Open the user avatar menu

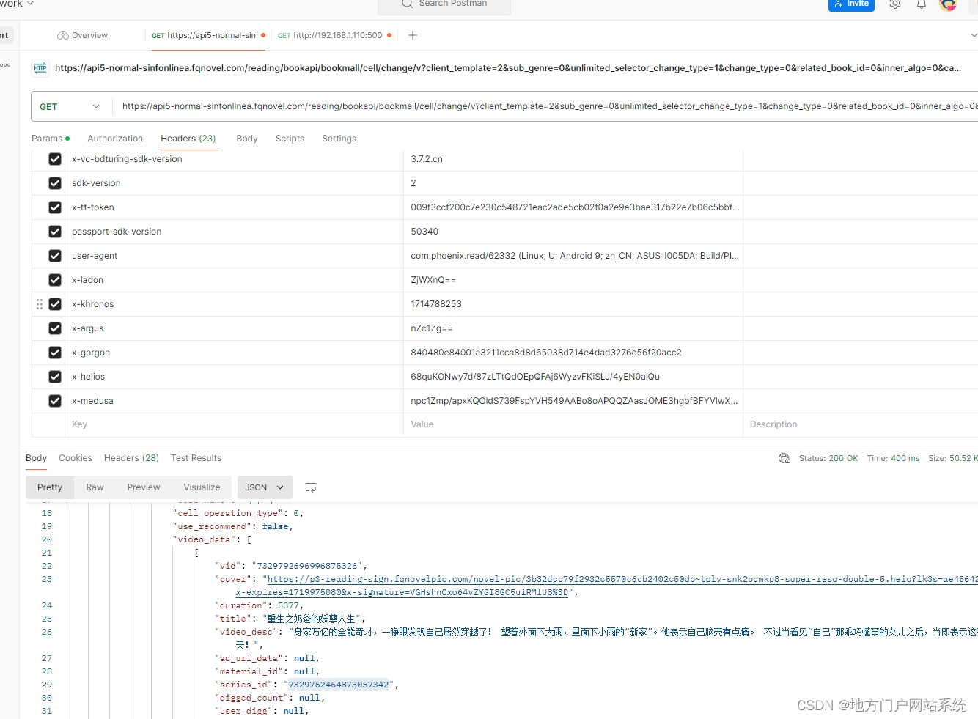click(948, 4)
